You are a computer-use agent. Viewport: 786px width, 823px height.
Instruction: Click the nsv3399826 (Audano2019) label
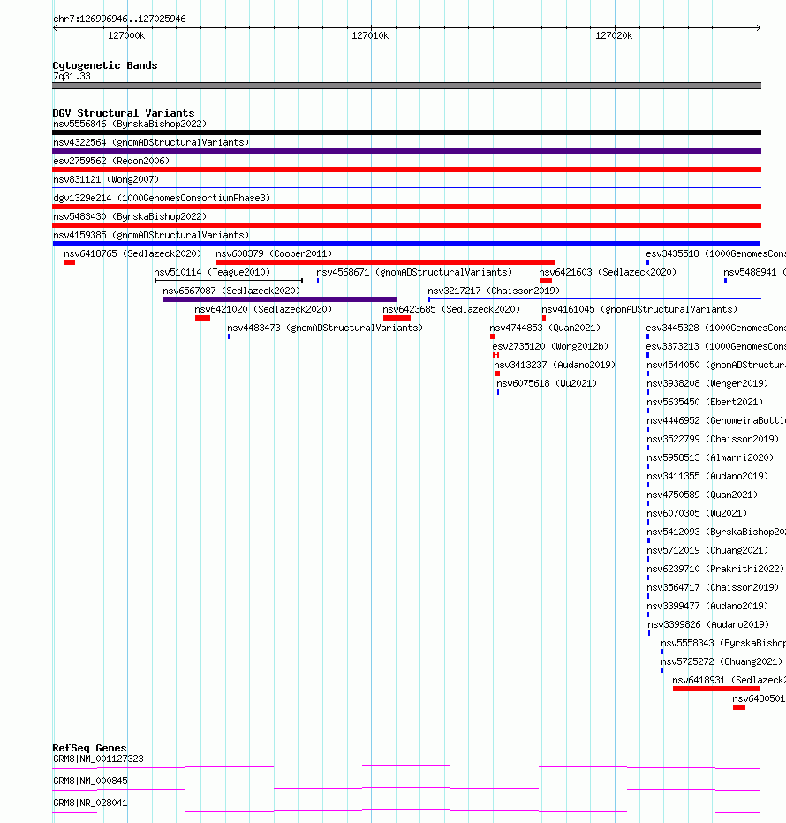(708, 624)
